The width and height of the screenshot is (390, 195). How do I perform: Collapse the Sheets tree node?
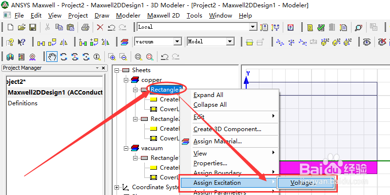(117, 70)
